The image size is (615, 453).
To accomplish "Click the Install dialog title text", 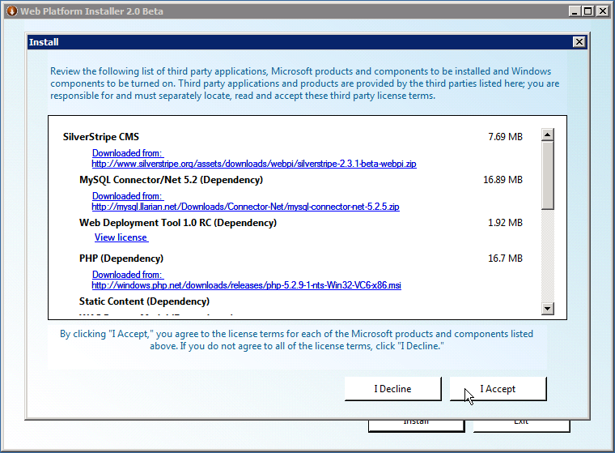I will [x=44, y=42].
